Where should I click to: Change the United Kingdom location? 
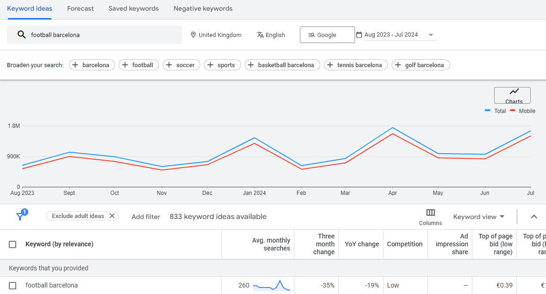216,35
